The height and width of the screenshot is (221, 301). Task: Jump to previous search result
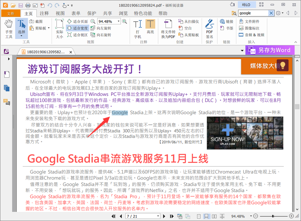click(288, 13)
